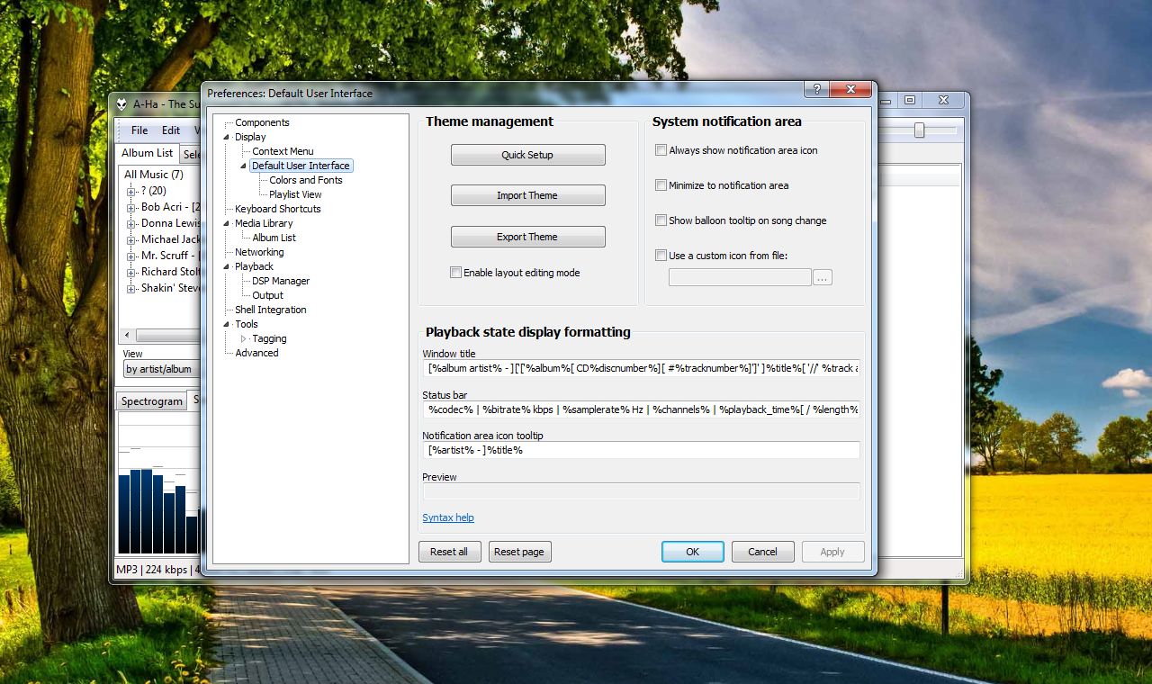Collapse the Default User Interface node arrow
This screenshot has width=1152, height=684.
[x=243, y=166]
